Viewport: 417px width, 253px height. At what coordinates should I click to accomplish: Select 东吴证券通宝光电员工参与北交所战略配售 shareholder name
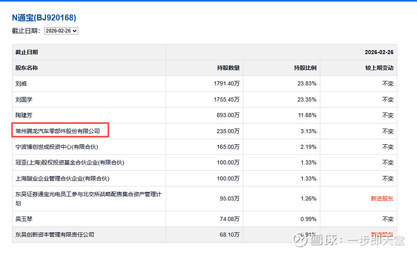pos(88,198)
